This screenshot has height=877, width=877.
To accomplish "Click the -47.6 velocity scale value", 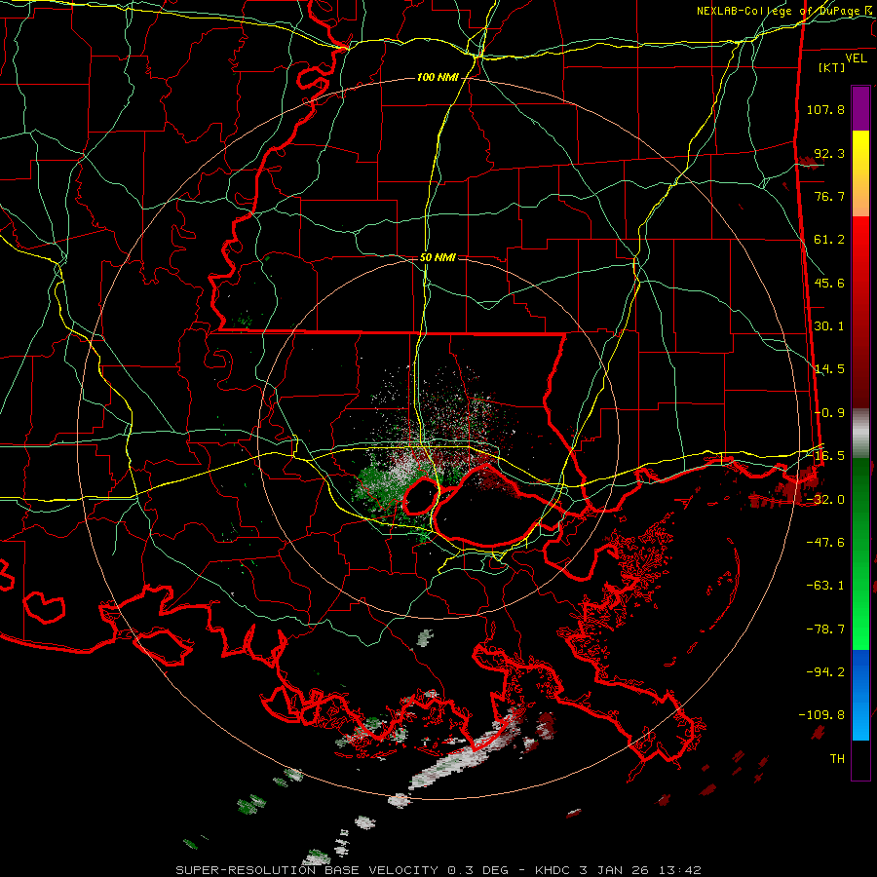I will click(x=825, y=543).
